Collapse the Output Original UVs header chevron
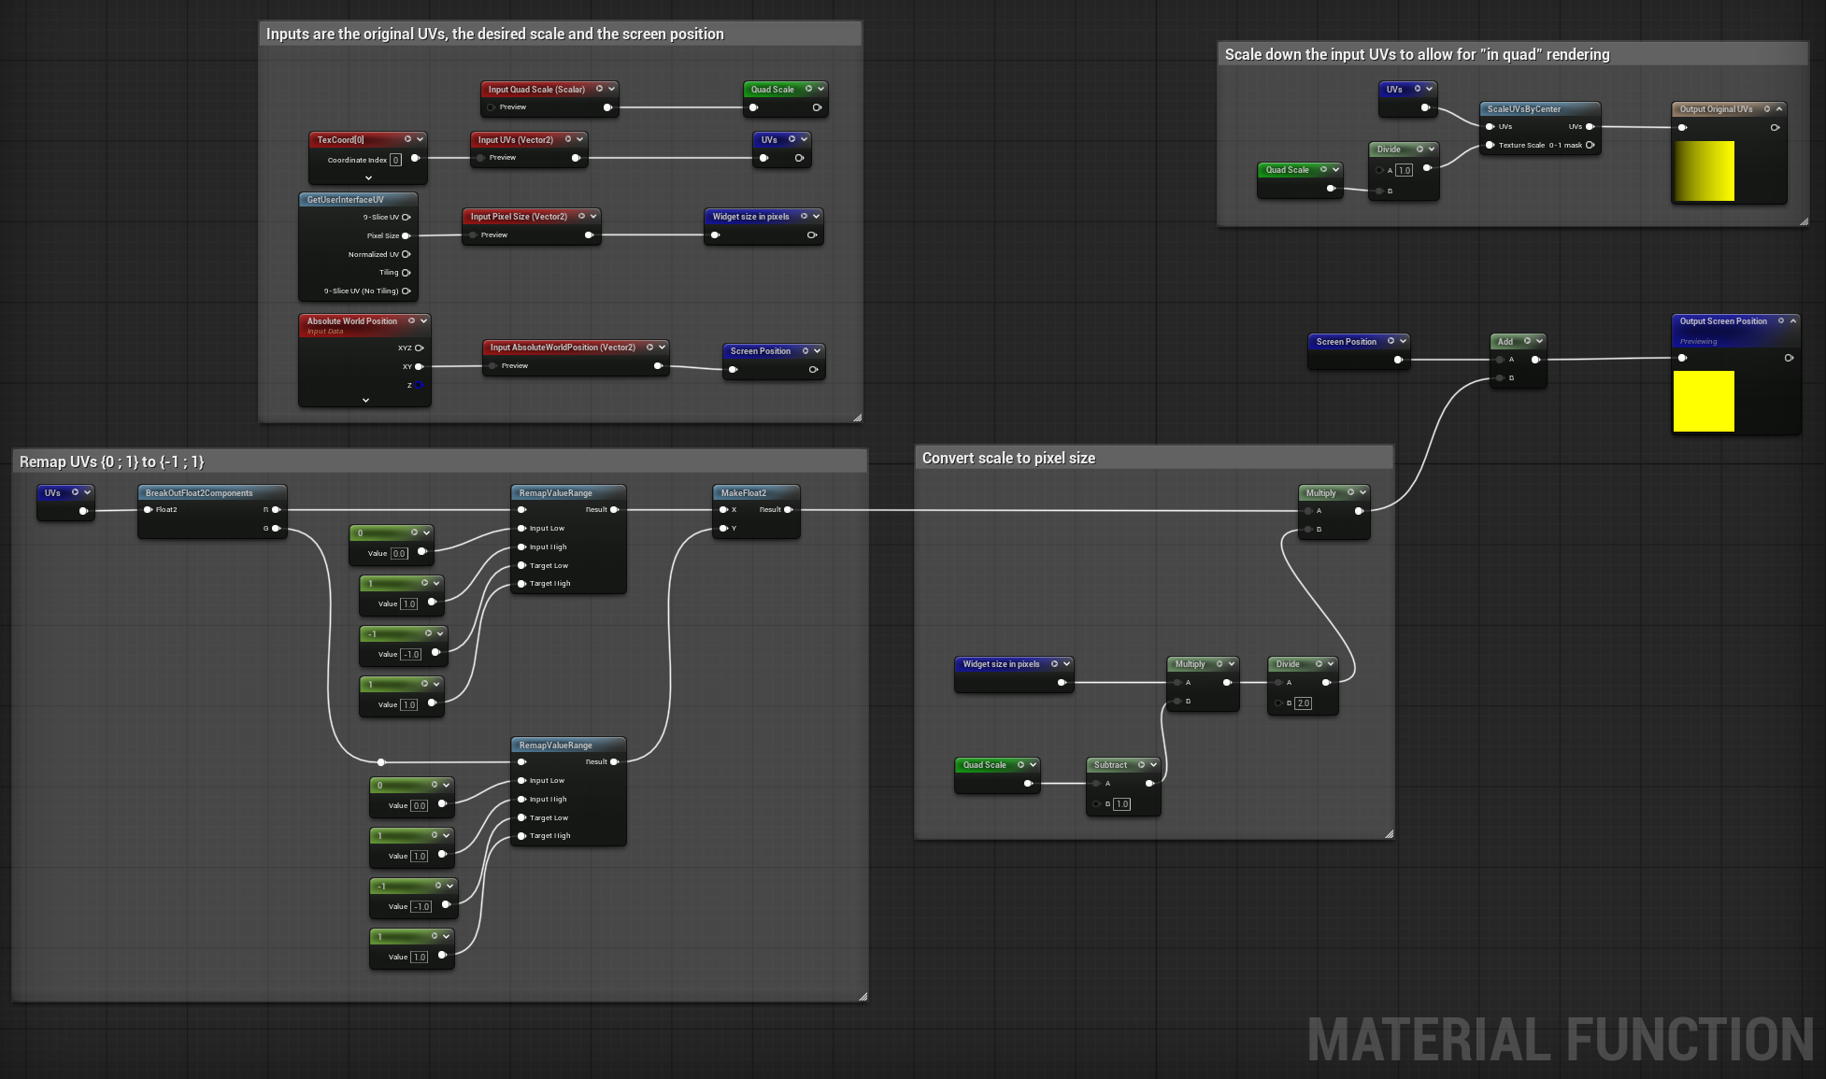 click(1778, 108)
